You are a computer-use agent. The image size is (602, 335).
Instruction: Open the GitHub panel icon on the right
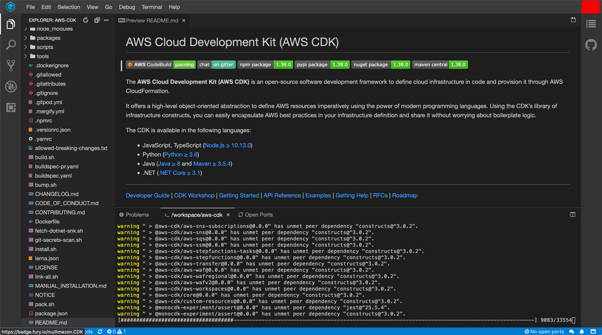591,45
